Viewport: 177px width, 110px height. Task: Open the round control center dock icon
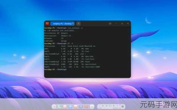click(81, 106)
